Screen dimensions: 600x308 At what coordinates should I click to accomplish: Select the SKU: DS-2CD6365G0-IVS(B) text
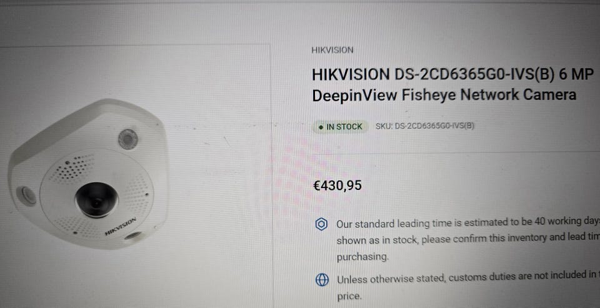(x=425, y=126)
